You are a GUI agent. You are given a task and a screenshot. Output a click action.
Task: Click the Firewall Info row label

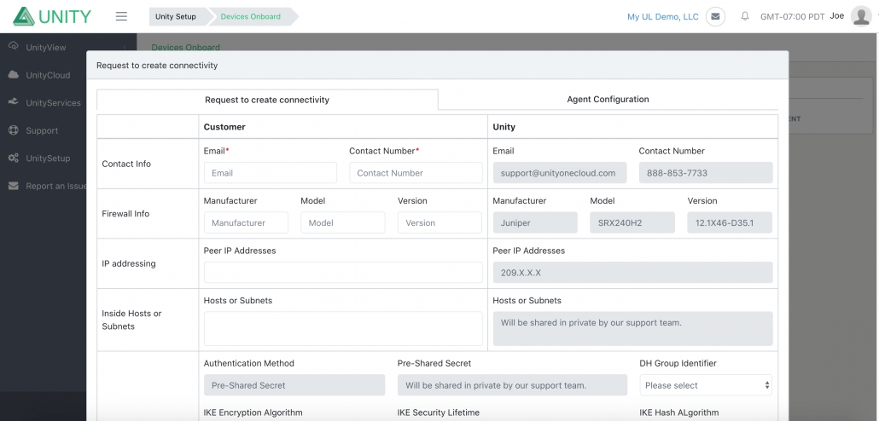pyautogui.click(x=125, y=214)
